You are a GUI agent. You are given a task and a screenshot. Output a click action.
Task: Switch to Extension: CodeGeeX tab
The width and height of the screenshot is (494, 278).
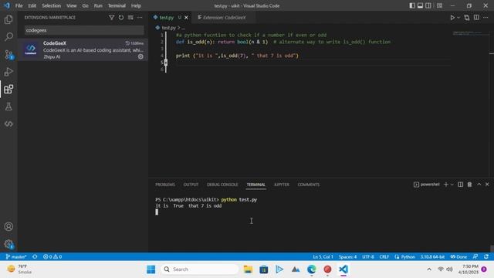pyautogui.click(x=224, y=18)
